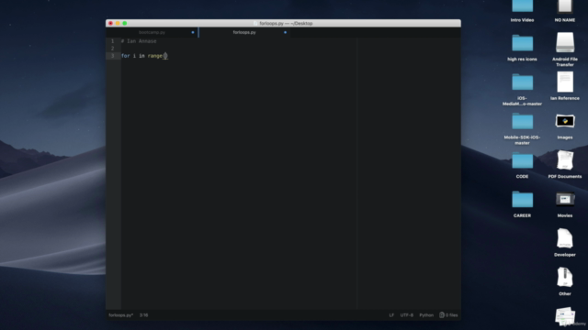Viewport: 588px width, 330px height.
Task: Click the 0 files git status icon
Action: [448, 315]
